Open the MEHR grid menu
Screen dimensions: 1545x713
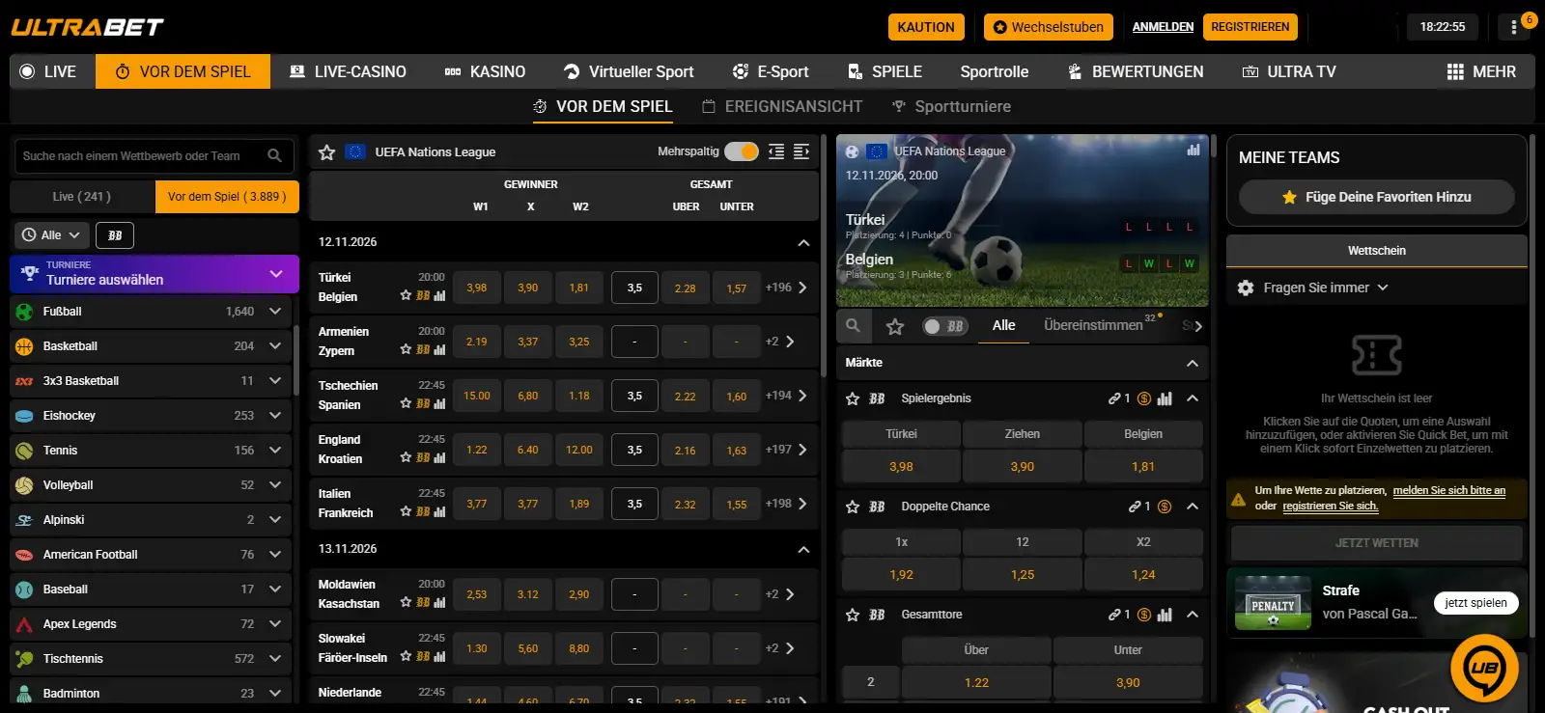(x=1481, y=71)
